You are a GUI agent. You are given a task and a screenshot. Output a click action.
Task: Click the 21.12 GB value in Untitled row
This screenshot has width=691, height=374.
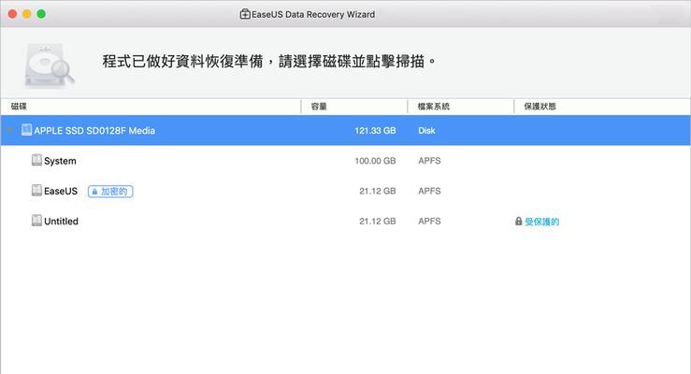point(377,222)
